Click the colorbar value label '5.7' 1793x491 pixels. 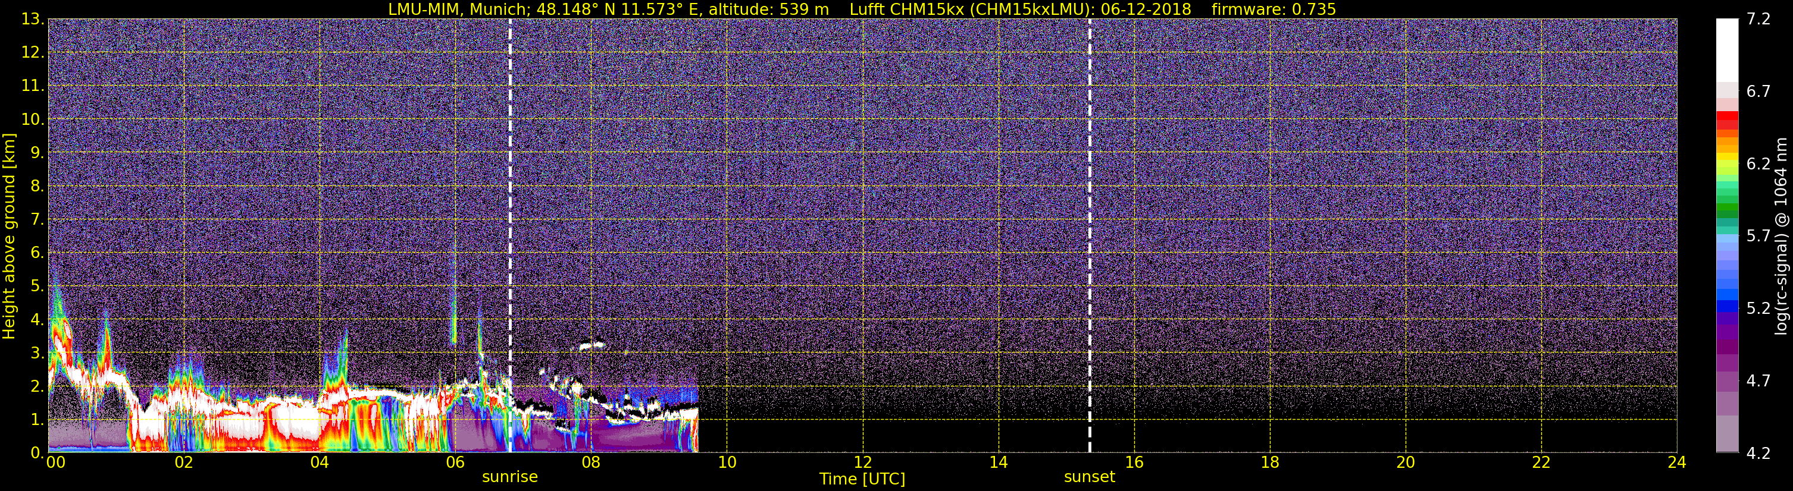[x=1758, y=237]
